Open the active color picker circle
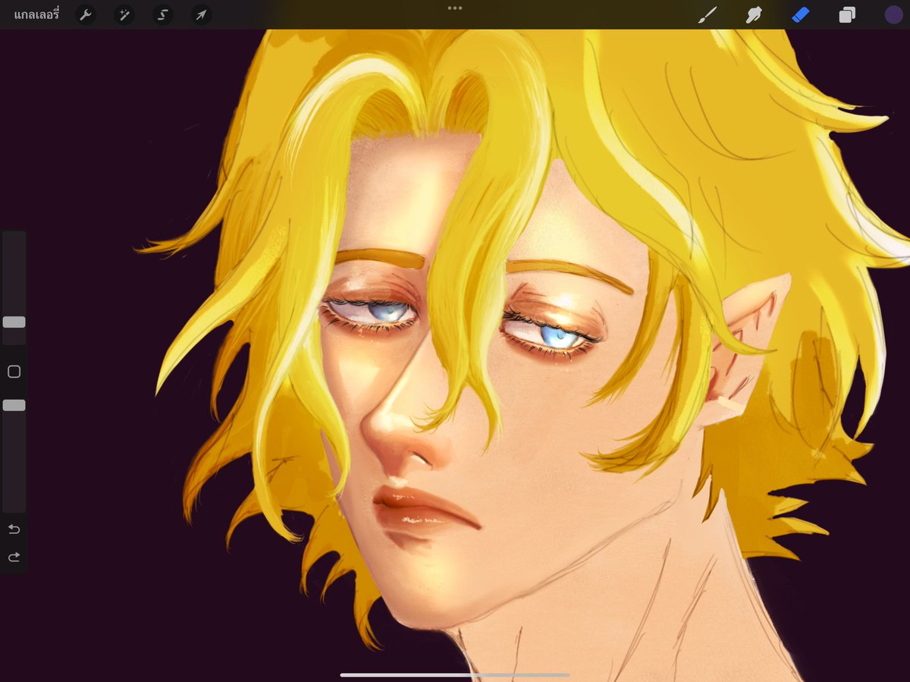This screenshot has height=682, width=910. [894, 14]
